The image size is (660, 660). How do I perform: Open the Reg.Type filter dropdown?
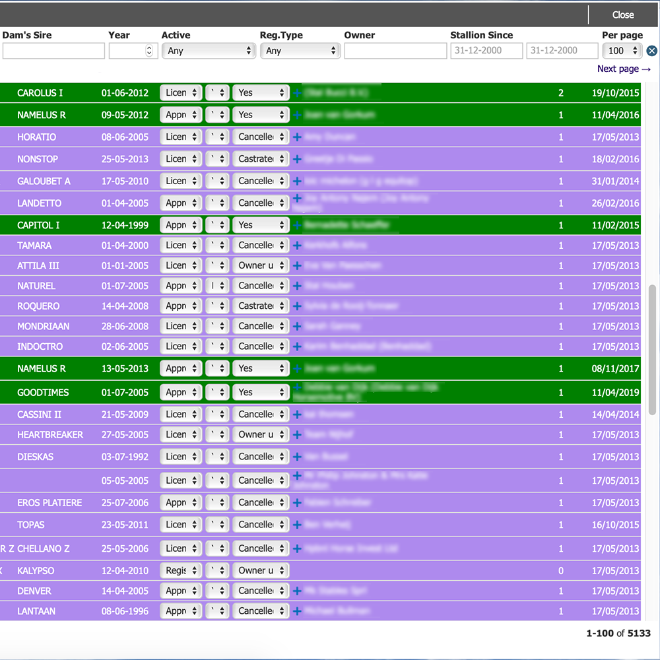[300, 50]
